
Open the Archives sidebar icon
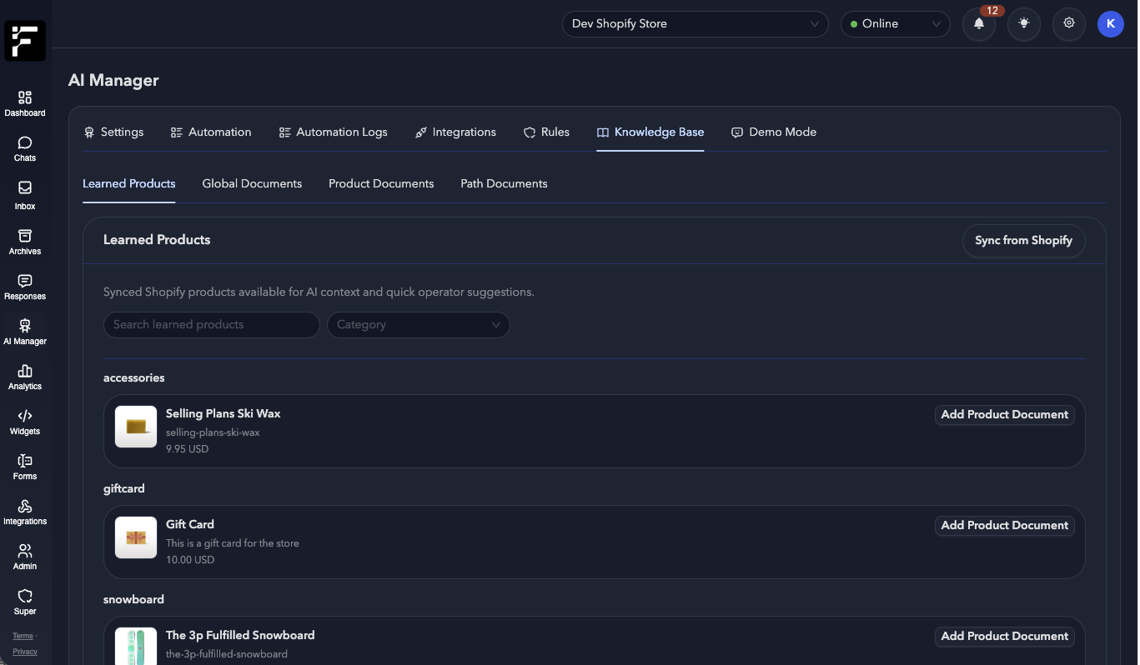[24, 240]
